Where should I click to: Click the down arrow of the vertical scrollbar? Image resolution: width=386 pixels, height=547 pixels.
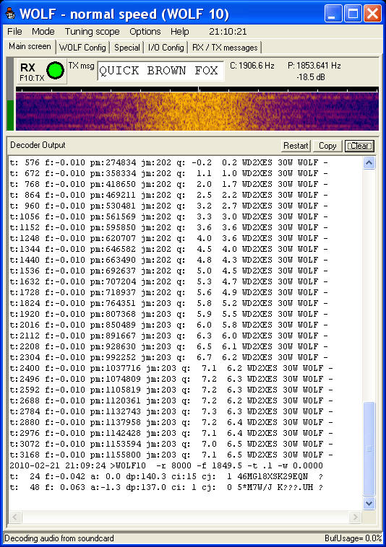369,503
